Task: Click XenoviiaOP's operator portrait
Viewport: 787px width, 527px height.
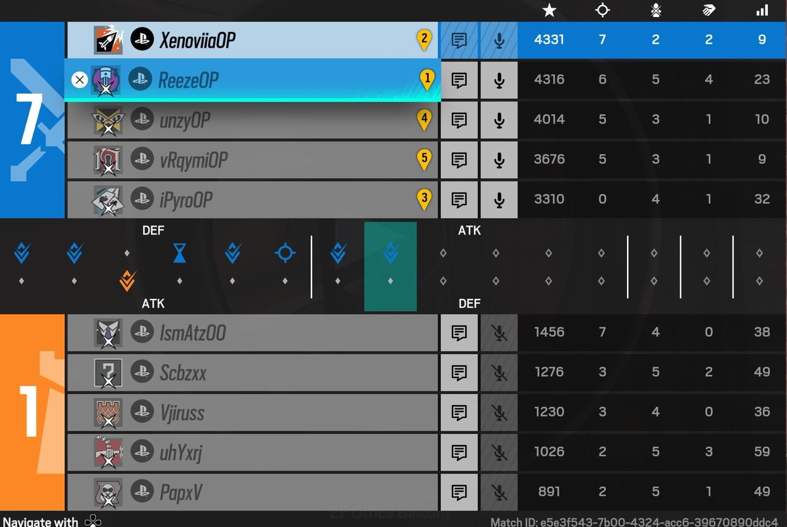Action: 108,40
